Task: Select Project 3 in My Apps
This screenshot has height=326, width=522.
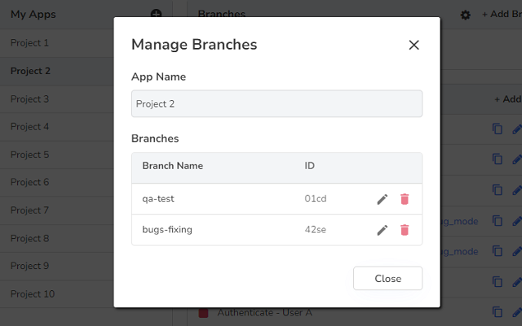Action: [x=30, y=99]
